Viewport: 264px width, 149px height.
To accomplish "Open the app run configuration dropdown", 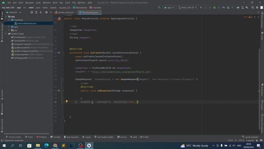I will (169, 7).
